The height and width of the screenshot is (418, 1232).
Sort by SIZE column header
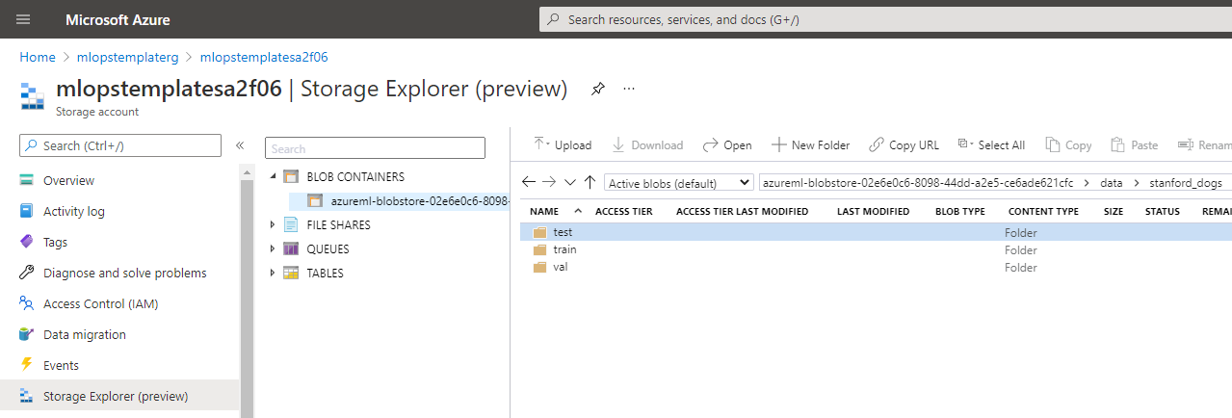click(x=1114, y=211)
